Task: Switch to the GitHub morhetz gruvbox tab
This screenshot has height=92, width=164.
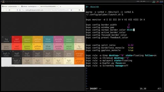Action: pyautogui.click(x=30, y=6)
